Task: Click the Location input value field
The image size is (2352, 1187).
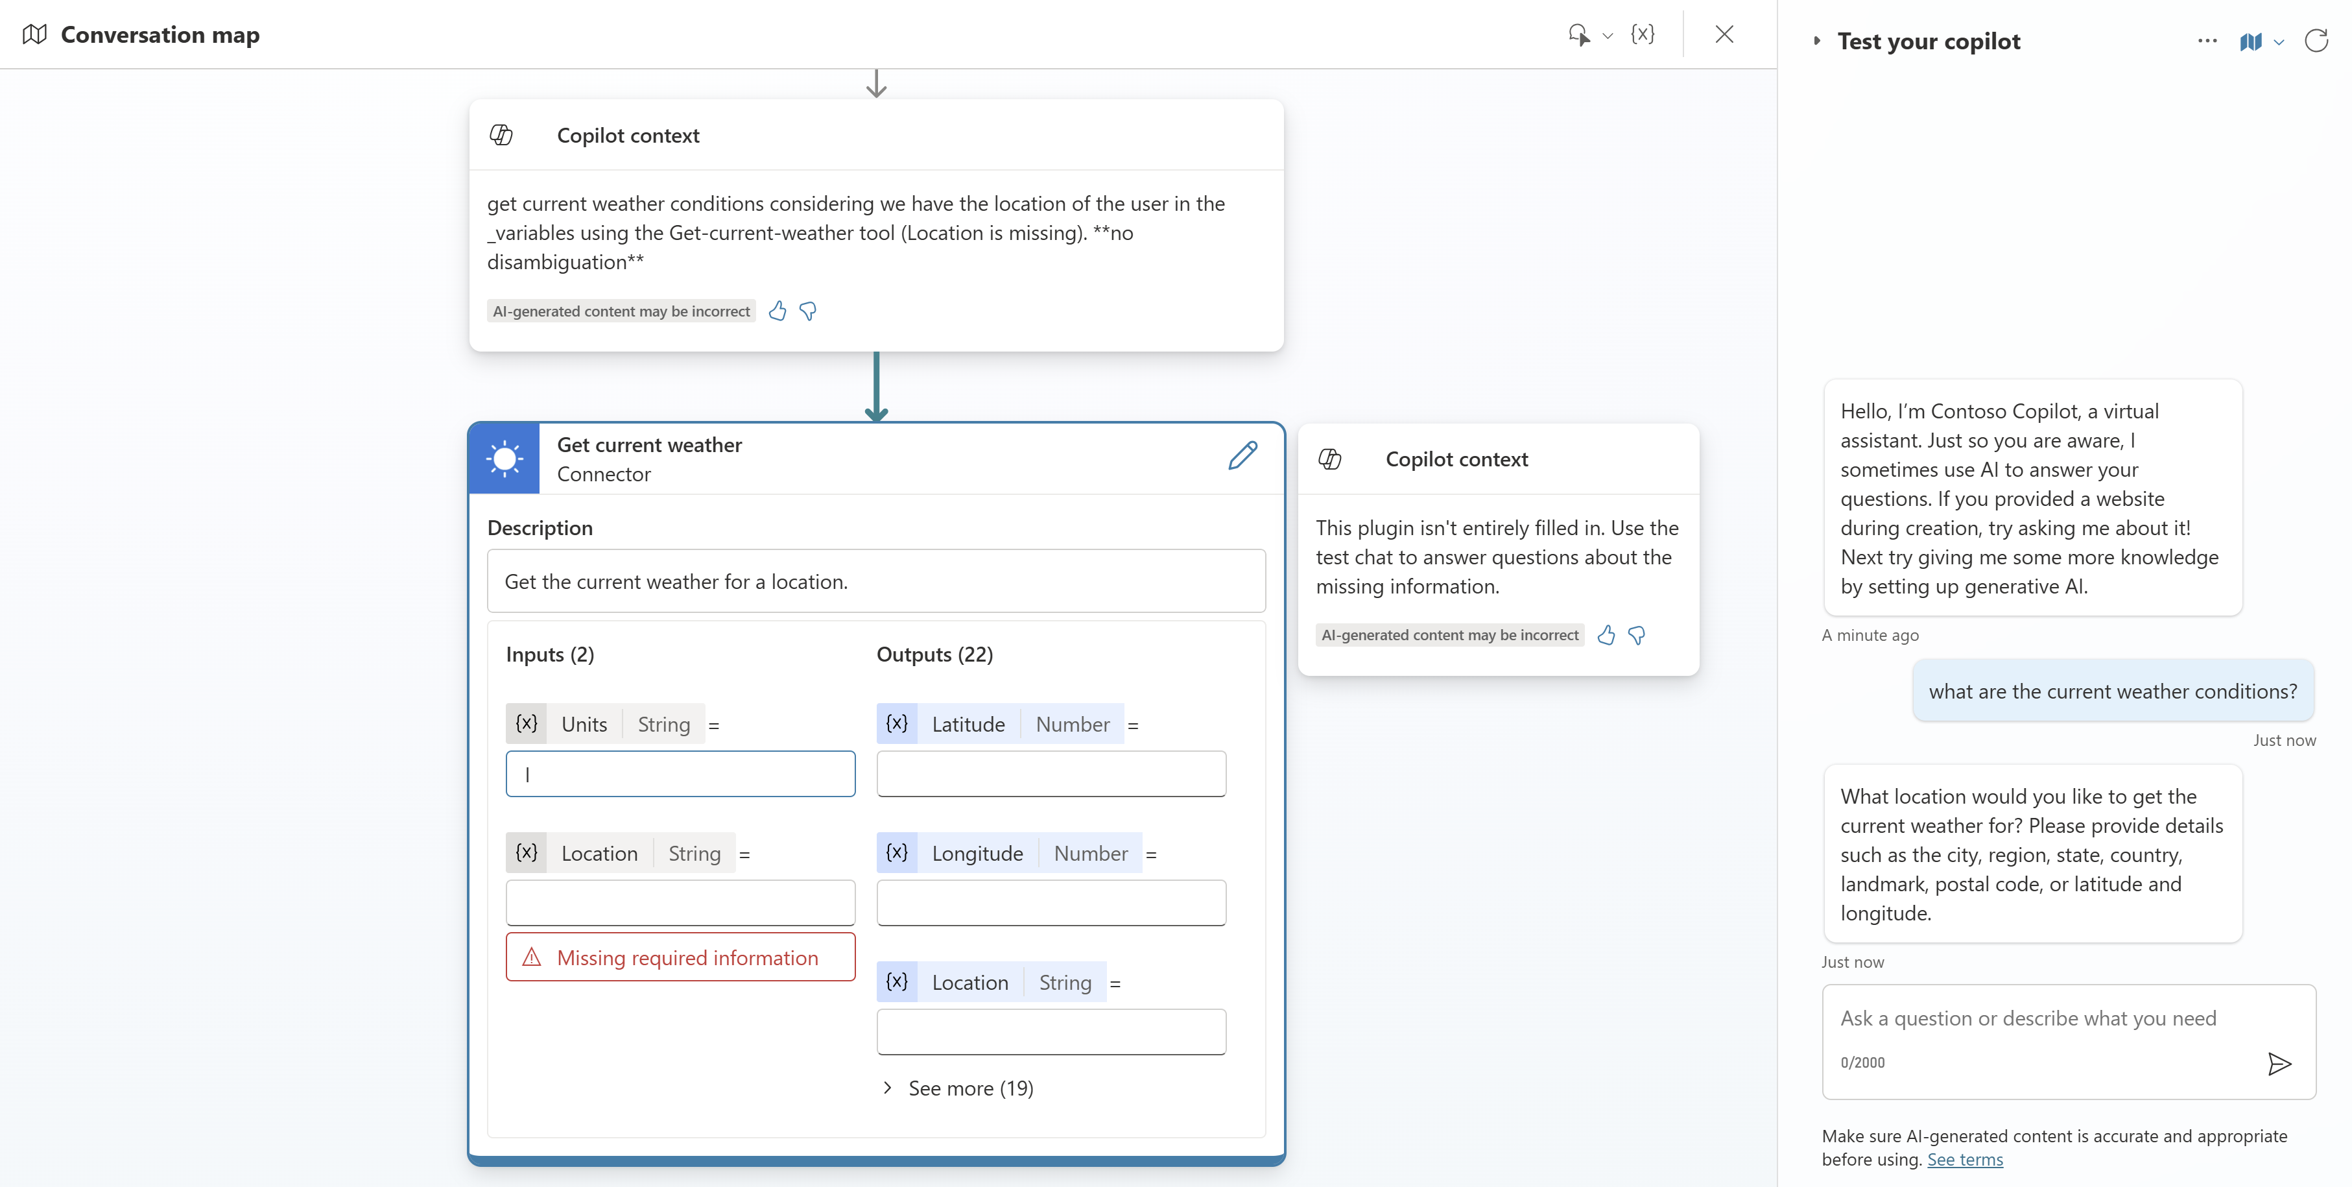Action: tap(680, 903)
